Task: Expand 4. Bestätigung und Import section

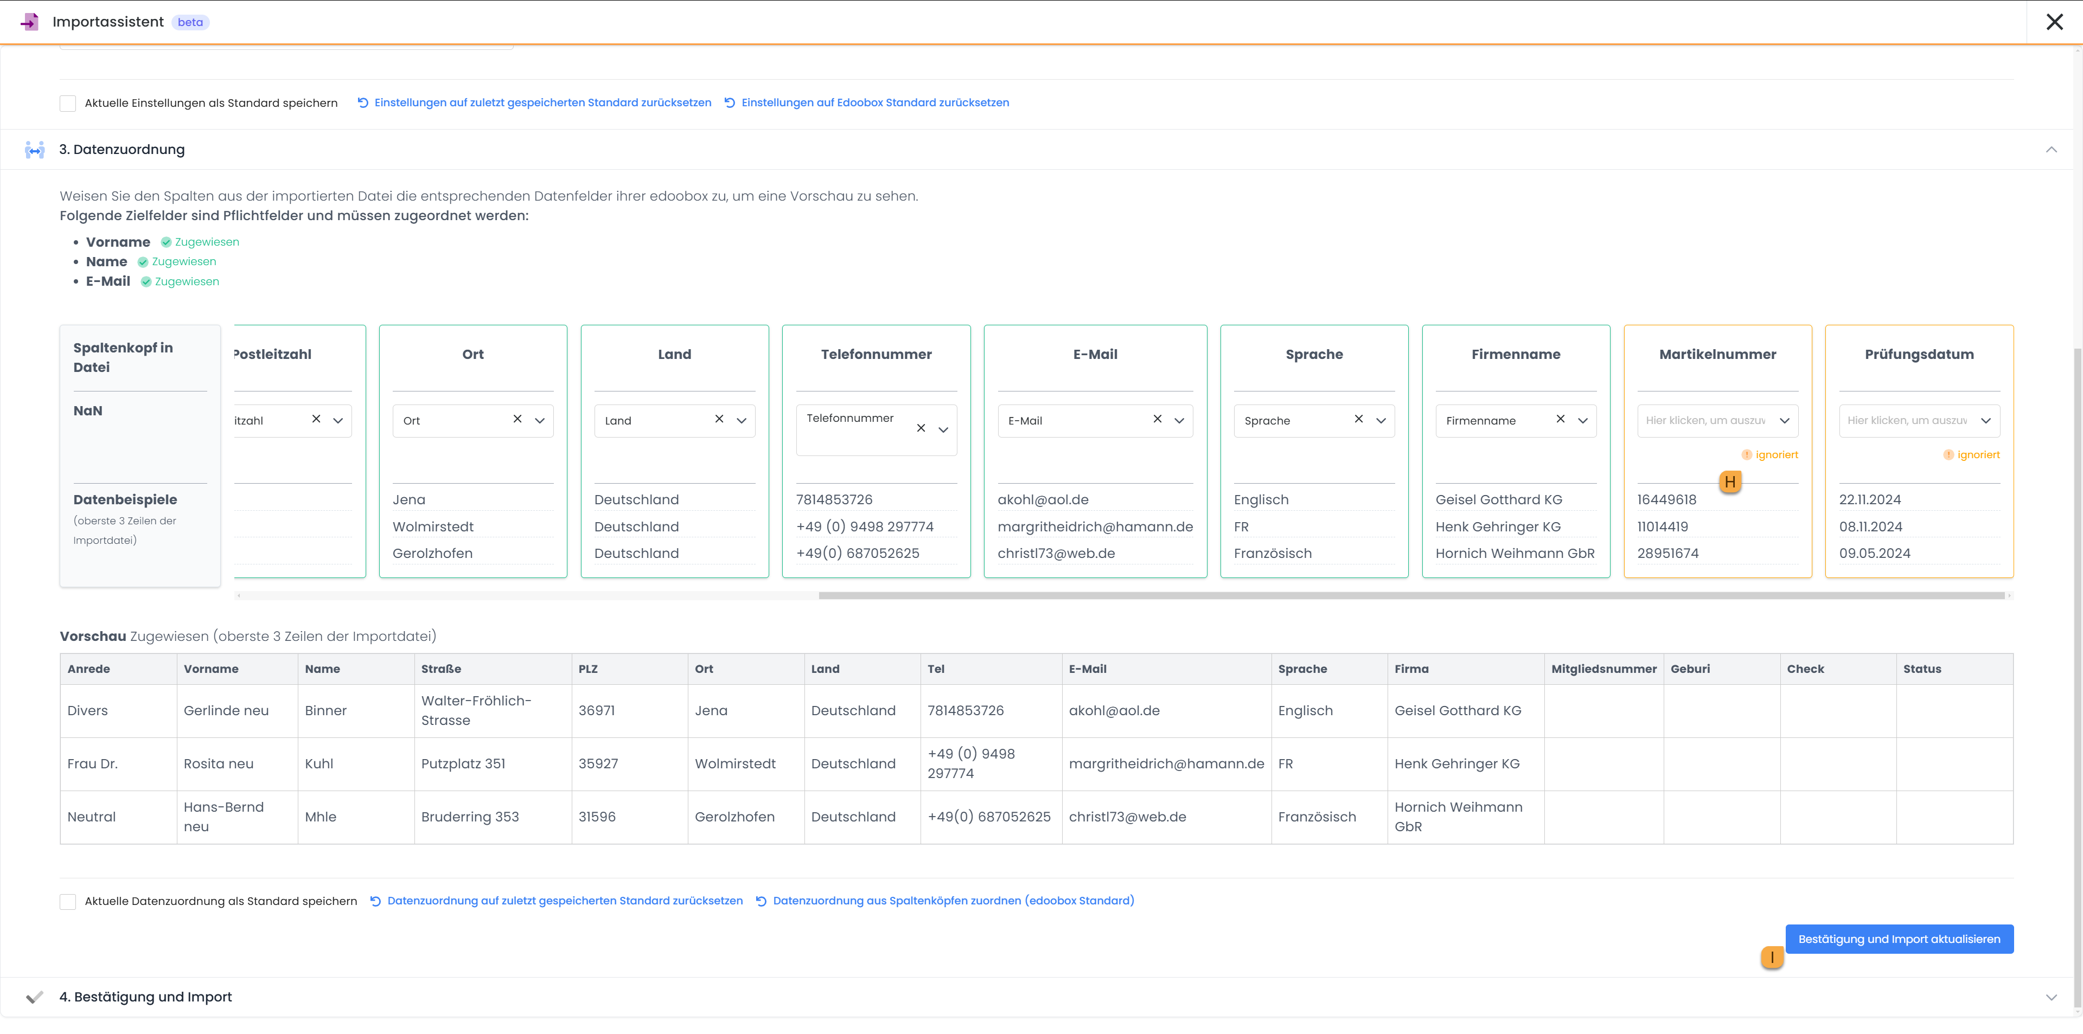Action: pos(2050,997)
